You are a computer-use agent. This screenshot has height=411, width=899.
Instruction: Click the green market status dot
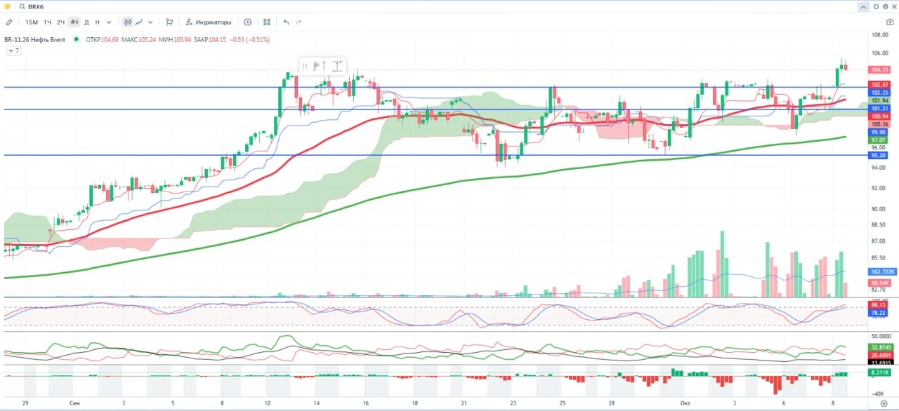pos(75,39)
